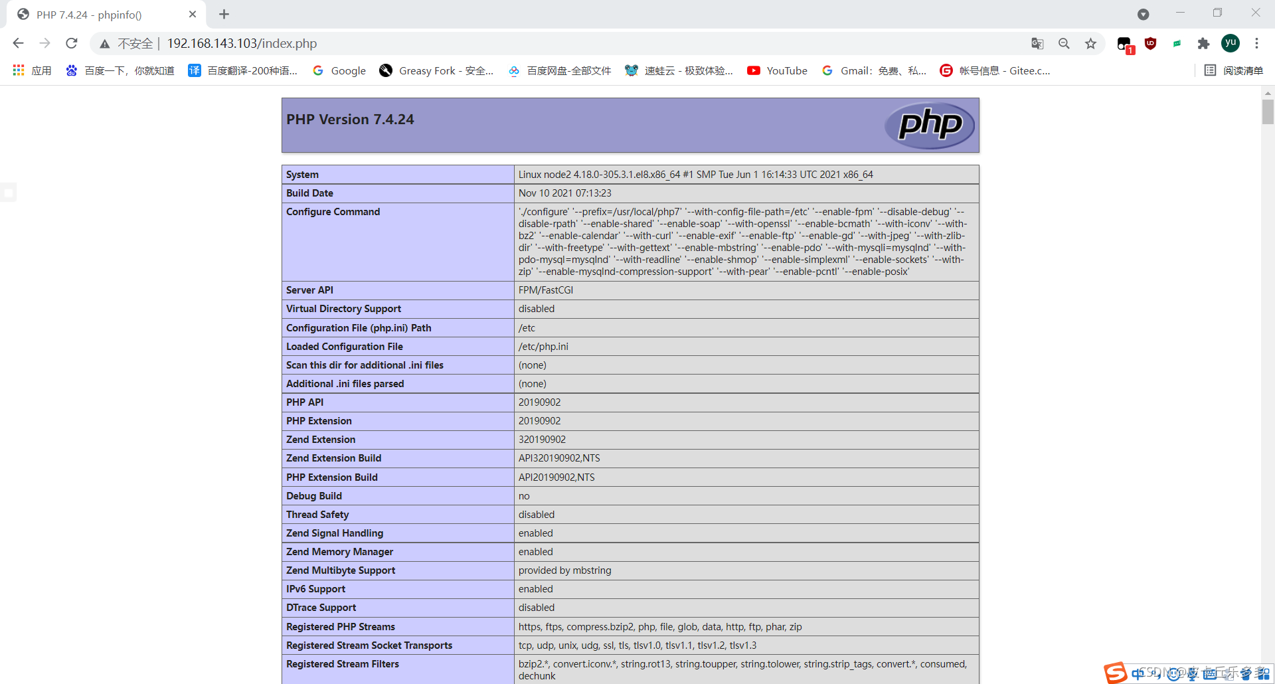Click the 'Zend Extension' value 320190902
Viewport: 1275px width, 684px height.
542,440
